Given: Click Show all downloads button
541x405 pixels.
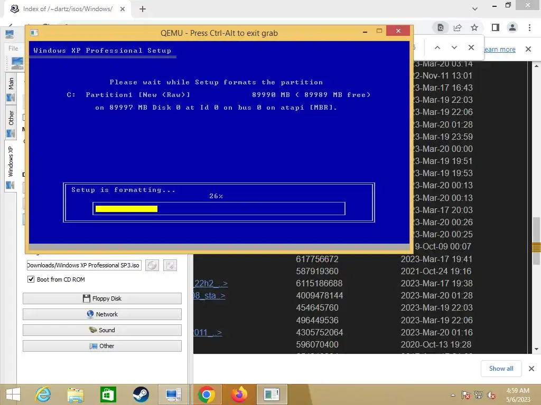Looking at the screenshot, I should tap(501, 369).
